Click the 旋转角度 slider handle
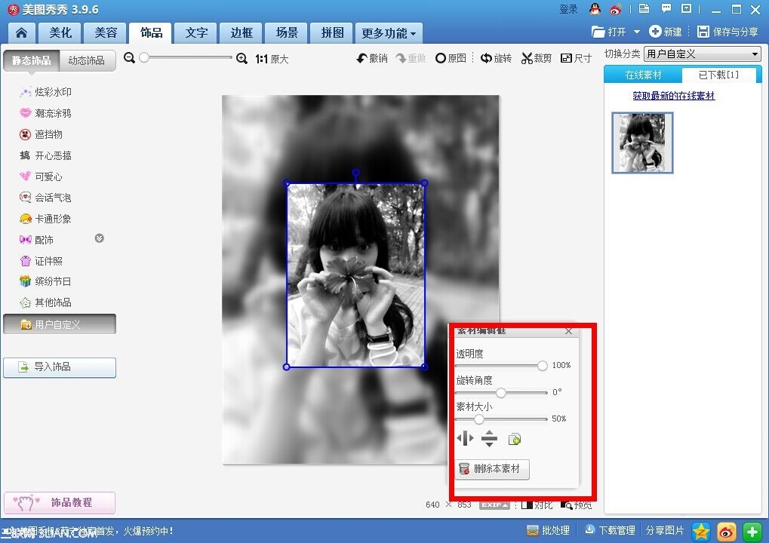Image resolution: width=769 pixels, height=543 pixels. pyautogui.click(x=501, y=393)
